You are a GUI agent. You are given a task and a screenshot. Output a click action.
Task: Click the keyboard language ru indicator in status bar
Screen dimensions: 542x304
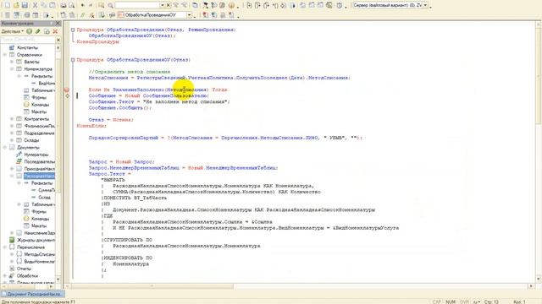[477, 301]
